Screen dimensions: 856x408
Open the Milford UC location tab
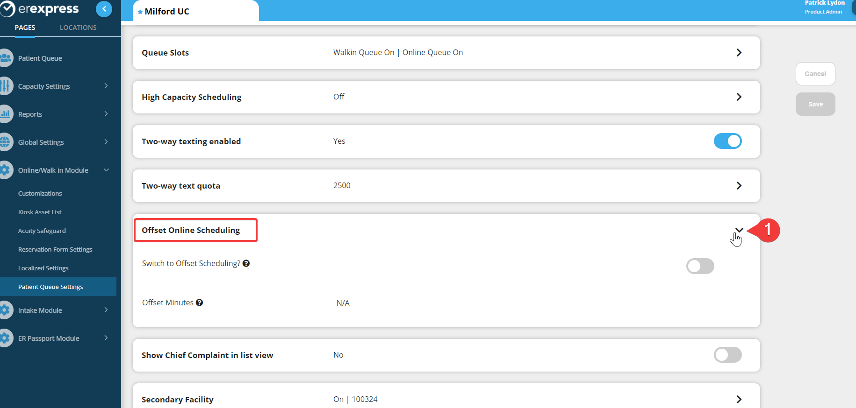167,12
